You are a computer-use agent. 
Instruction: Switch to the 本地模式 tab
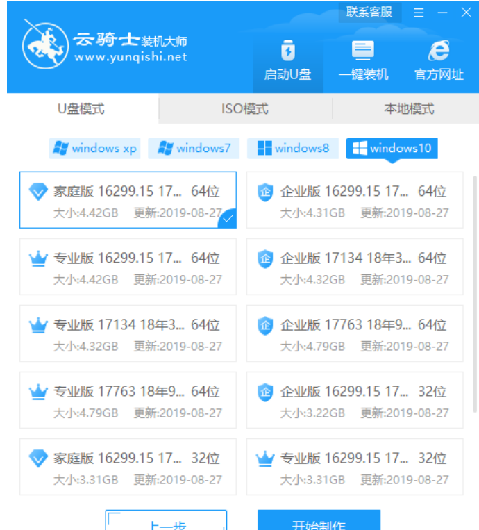point(409,109)
